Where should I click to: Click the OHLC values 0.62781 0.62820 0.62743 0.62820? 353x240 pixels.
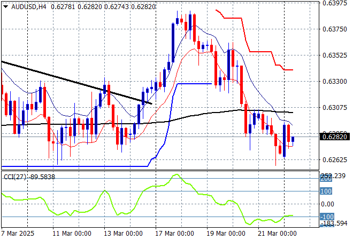click(103, 7)
